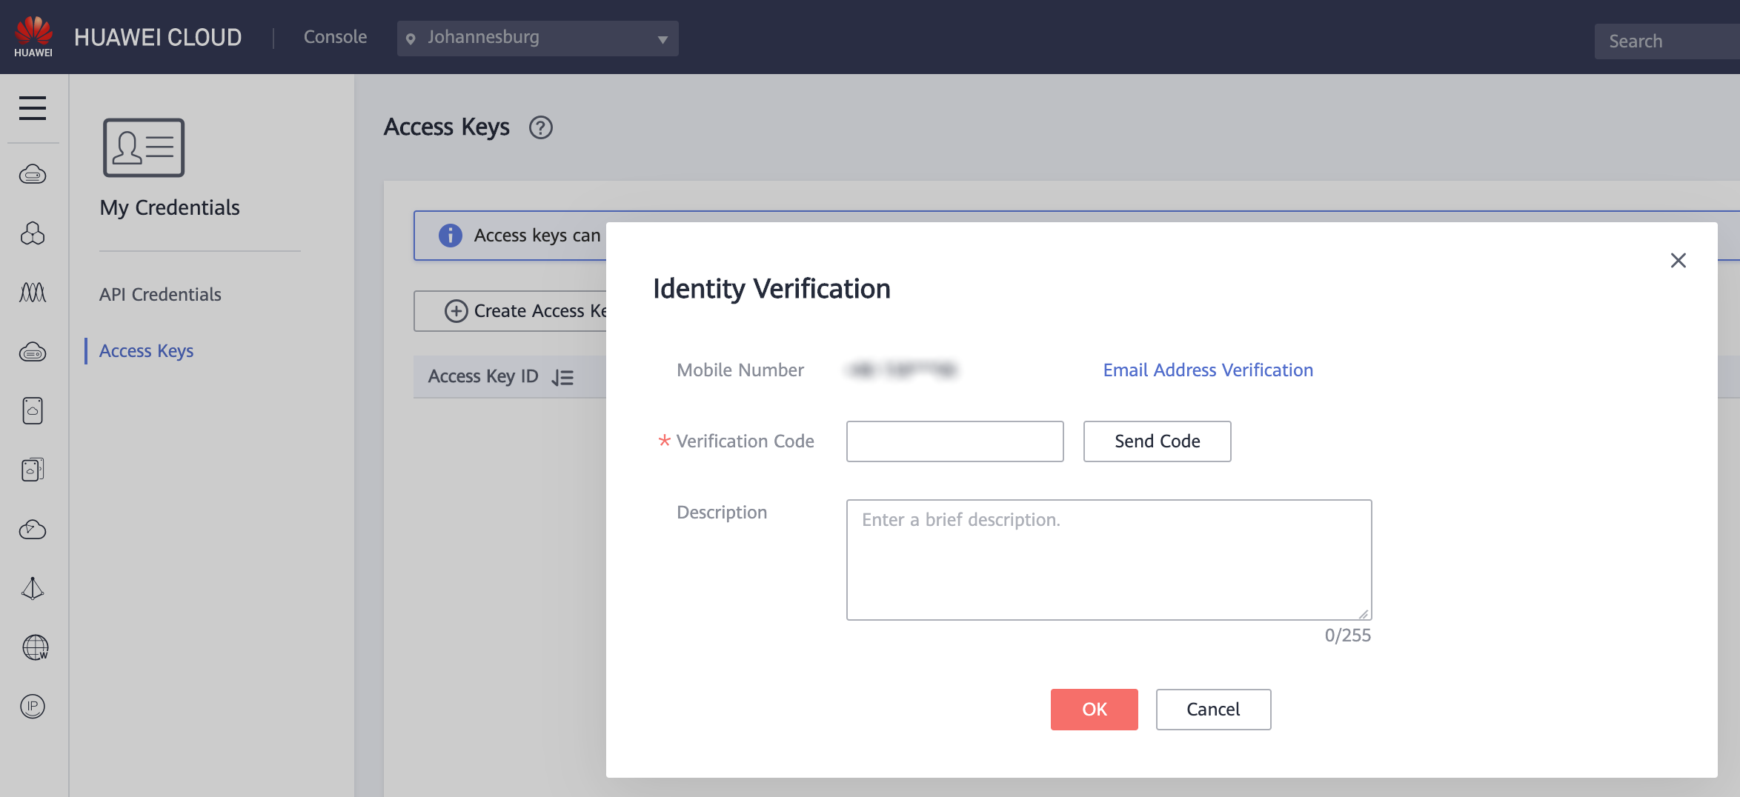The height and width of the screenshot is (797, 1740).
Task: Switch to Email Address Verification
Action: (x=1208, y=370)
